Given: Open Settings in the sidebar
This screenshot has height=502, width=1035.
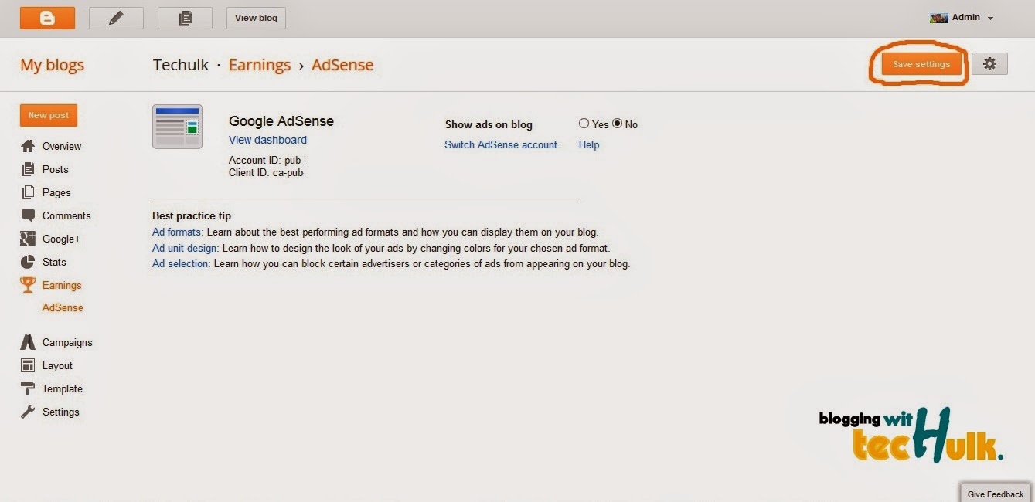Looking at the screenshot, I should click(61, 412).
